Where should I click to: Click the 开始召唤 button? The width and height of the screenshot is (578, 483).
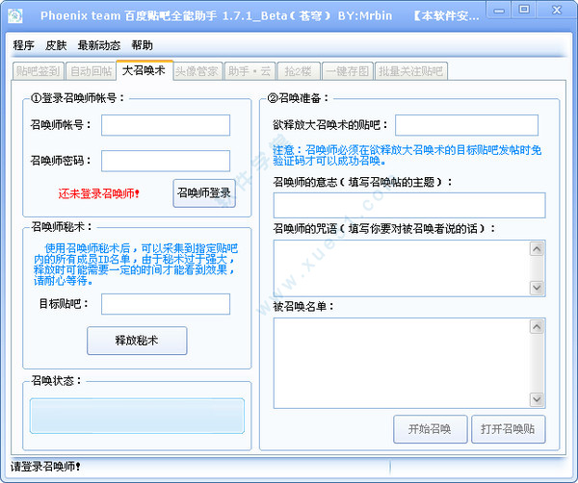[x=431, y=429]
